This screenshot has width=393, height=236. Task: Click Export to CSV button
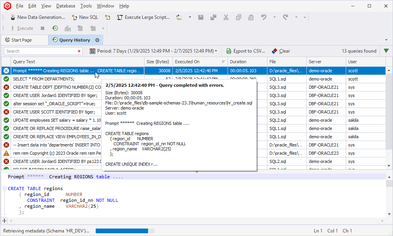click(x=245, y=51)
